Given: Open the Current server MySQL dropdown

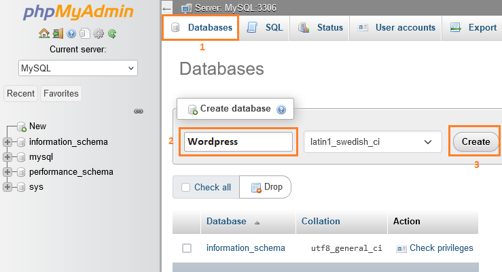Looking at the screenshot, I should (78, 68).
